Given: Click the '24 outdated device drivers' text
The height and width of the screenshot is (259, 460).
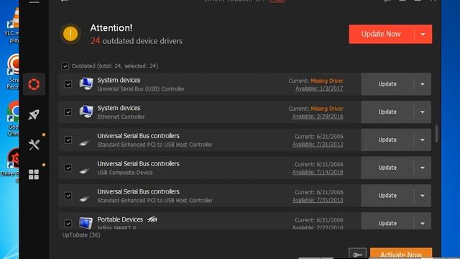Looking at the screenshot, I should (x=137, y=41).
